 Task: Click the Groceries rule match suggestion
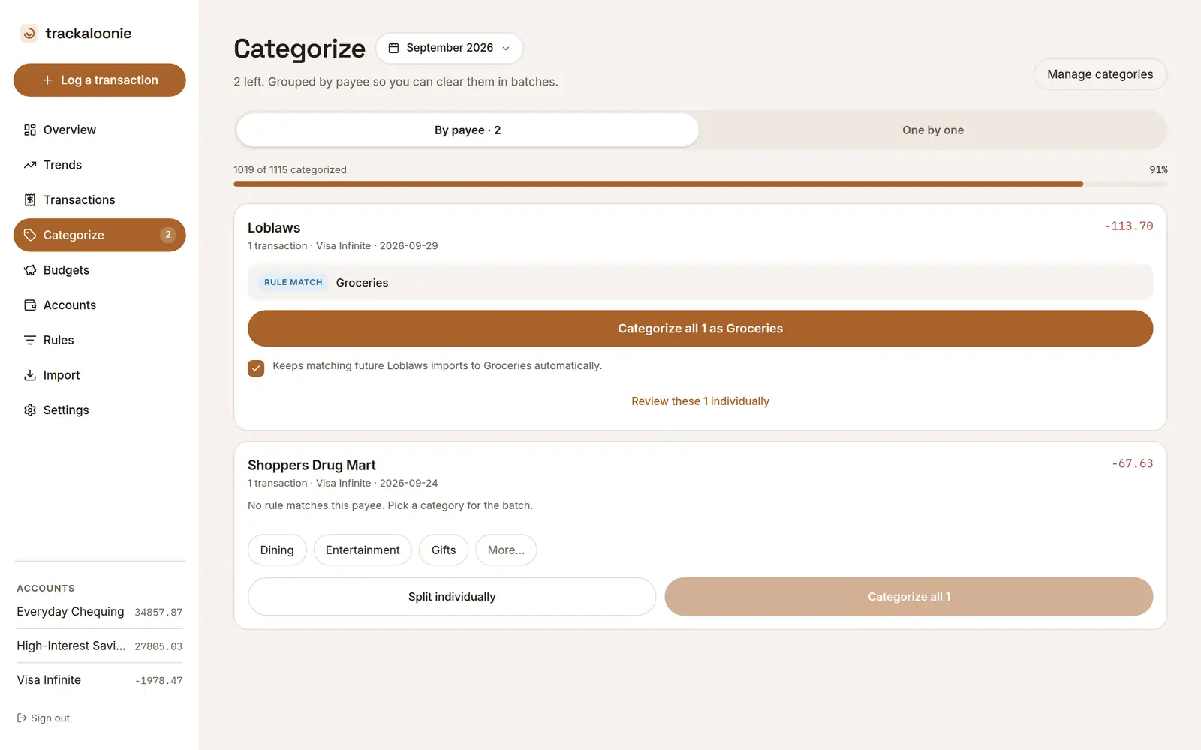[x=700, y=282]
